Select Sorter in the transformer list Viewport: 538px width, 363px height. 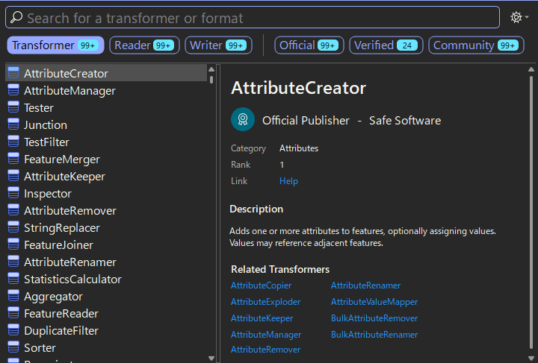[106, 347]
